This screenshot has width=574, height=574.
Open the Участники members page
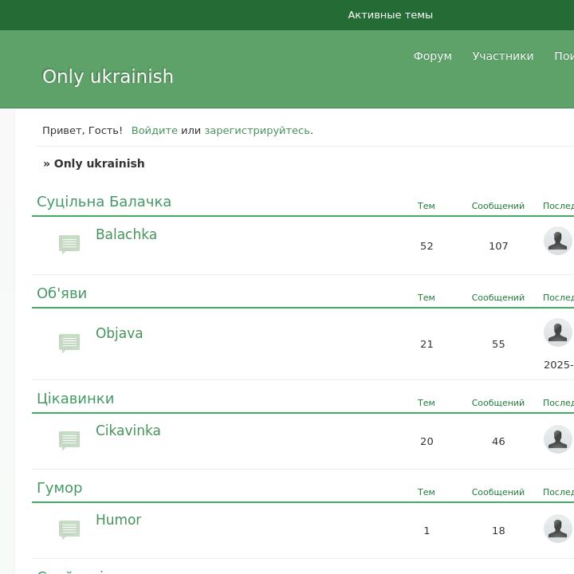pyautogui.click(x=502, y=56)
